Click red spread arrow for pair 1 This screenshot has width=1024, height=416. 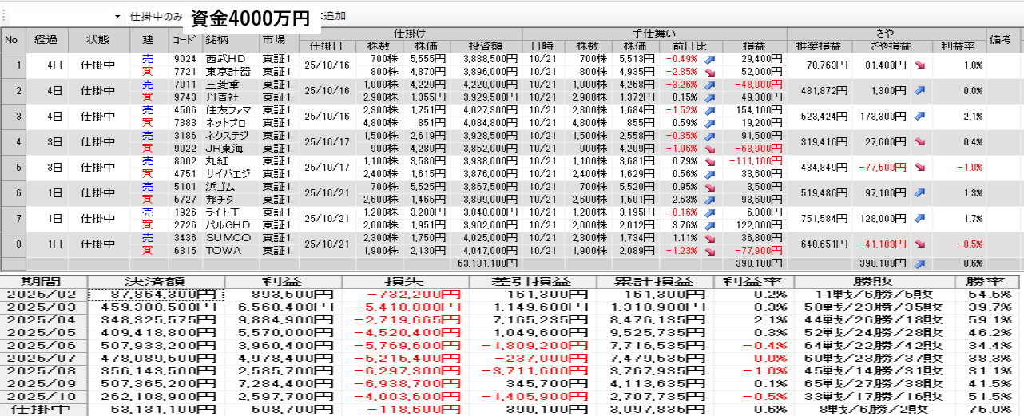919,65
